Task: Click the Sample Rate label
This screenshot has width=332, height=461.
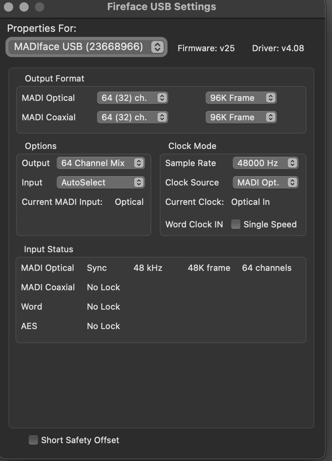Action: coord(191,163)
